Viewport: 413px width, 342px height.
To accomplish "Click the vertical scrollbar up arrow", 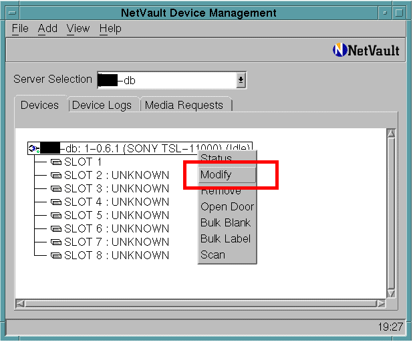I will coord(391,133).
